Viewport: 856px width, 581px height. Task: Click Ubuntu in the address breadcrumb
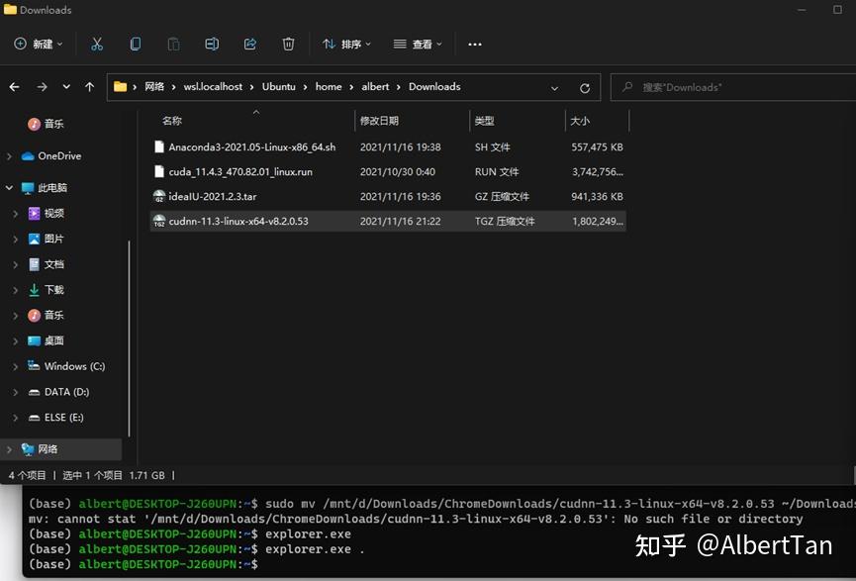[x=278, y=87]
